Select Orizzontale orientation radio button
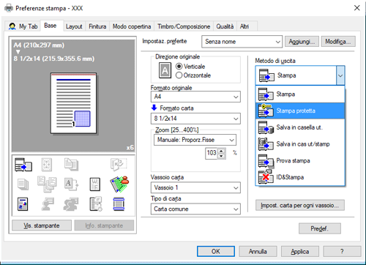Viewport: 366px width, 265px height. 179,75
